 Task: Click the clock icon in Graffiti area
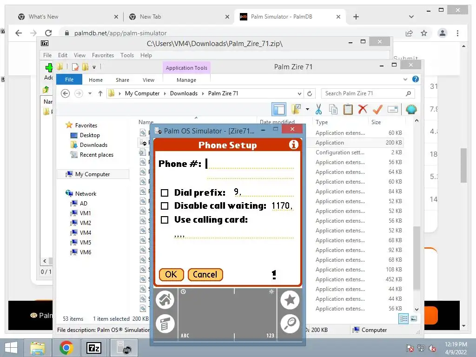point(183,291)
